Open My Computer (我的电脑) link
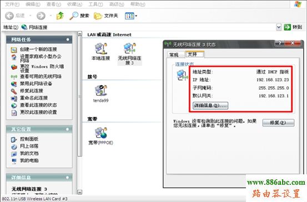The image size is (307, 202). click(x=29, y=160)
